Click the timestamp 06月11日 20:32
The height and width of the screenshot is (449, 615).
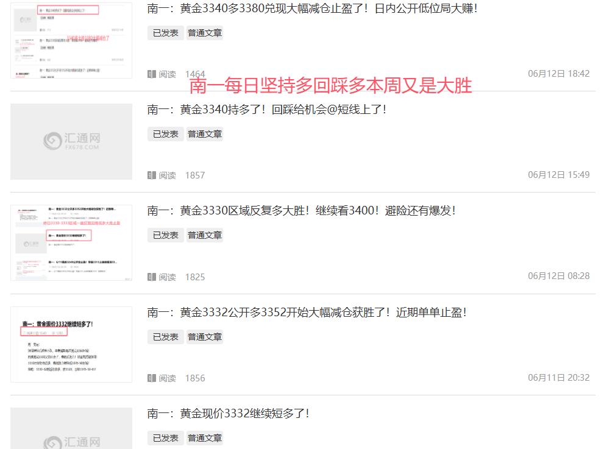[x=558, y=378]
